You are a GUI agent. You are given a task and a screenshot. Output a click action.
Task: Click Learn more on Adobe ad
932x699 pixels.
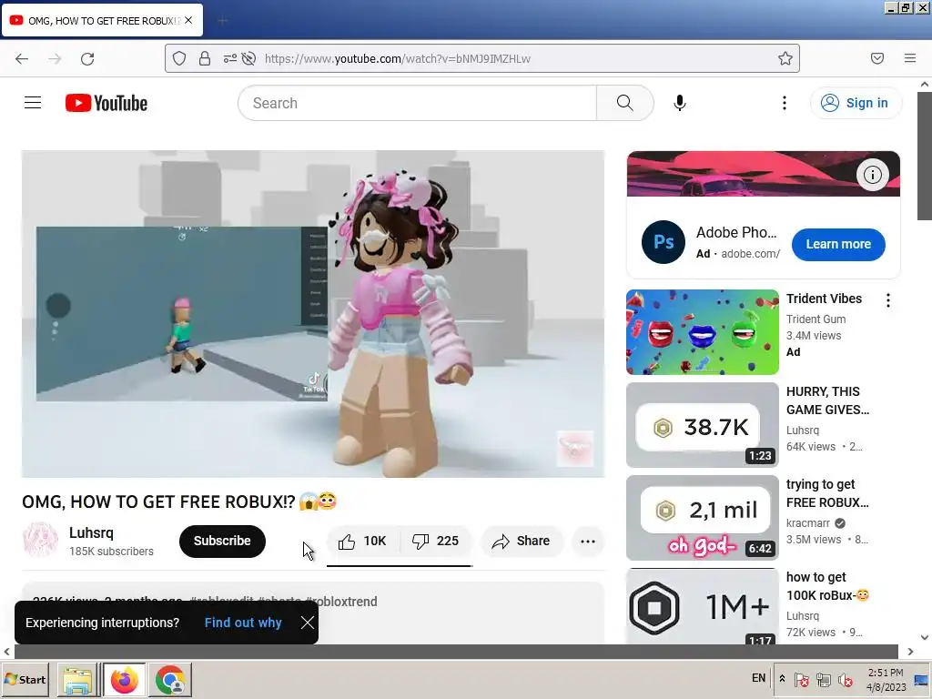point(838,244)
